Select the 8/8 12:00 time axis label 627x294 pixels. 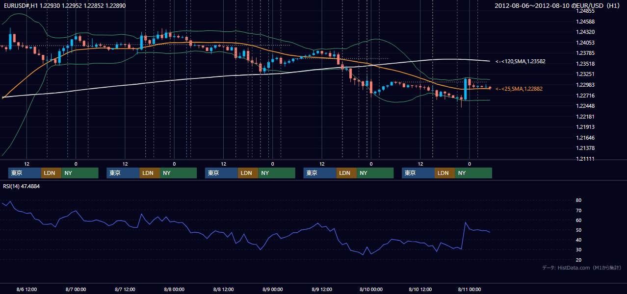tap(223, 289)
